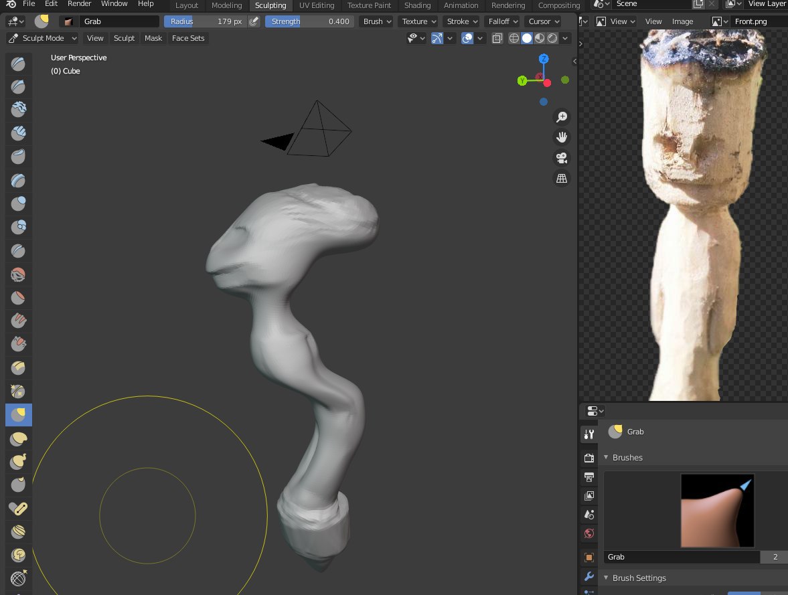
Task: Switch to the Shading workspace tab
Action: 418,5
